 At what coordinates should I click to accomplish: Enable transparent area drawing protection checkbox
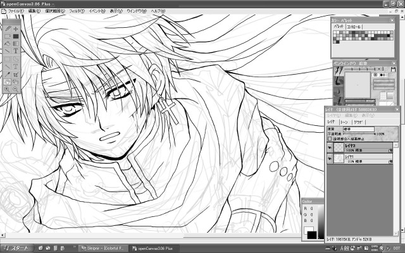click(x=330, y=139)
